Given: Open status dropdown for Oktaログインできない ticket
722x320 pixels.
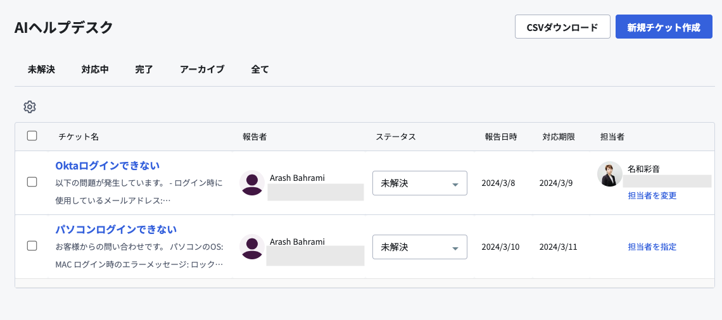Looking at the screenshot, I should coord(419,183).
